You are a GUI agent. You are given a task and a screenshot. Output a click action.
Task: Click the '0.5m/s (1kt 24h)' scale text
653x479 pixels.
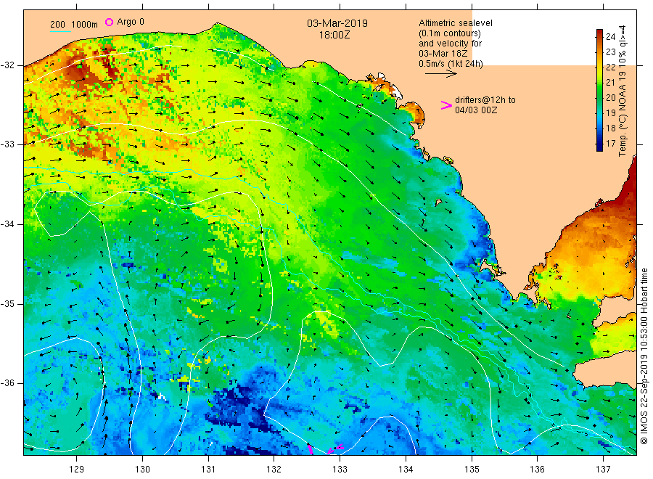(x=451, y=64)
